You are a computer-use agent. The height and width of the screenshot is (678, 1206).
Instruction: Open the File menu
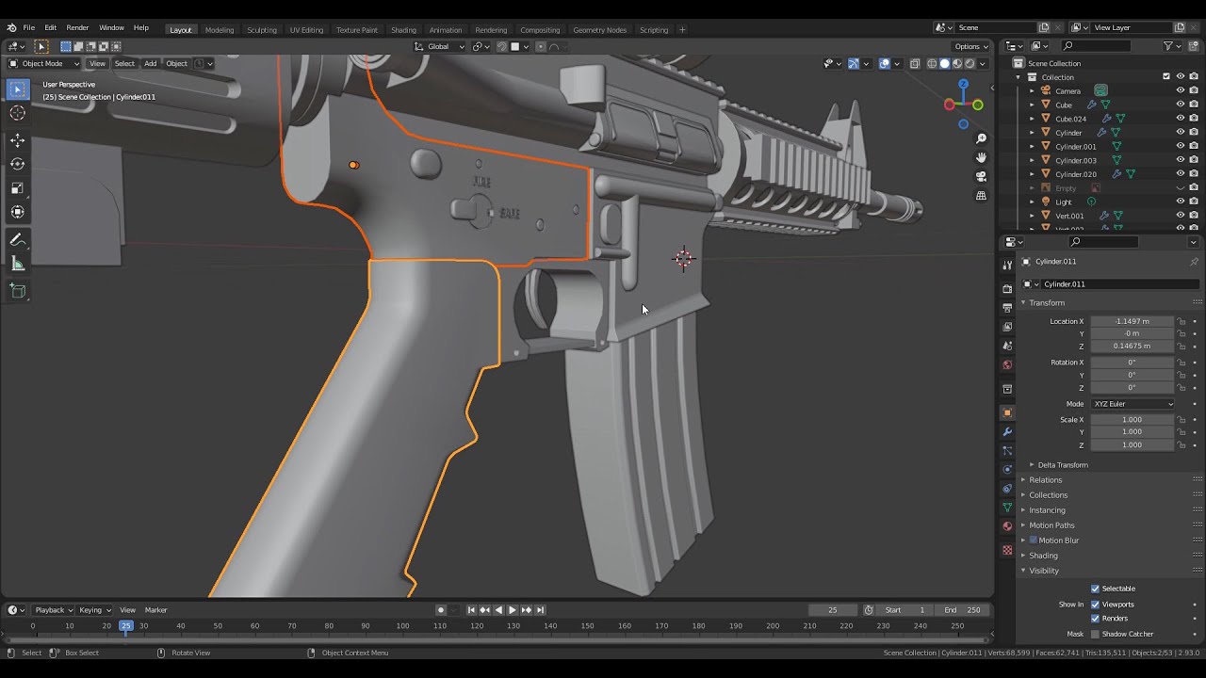pyautogui.click(x=29, y=28)
